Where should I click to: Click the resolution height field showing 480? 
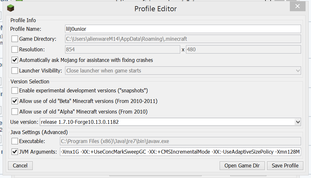243,49
